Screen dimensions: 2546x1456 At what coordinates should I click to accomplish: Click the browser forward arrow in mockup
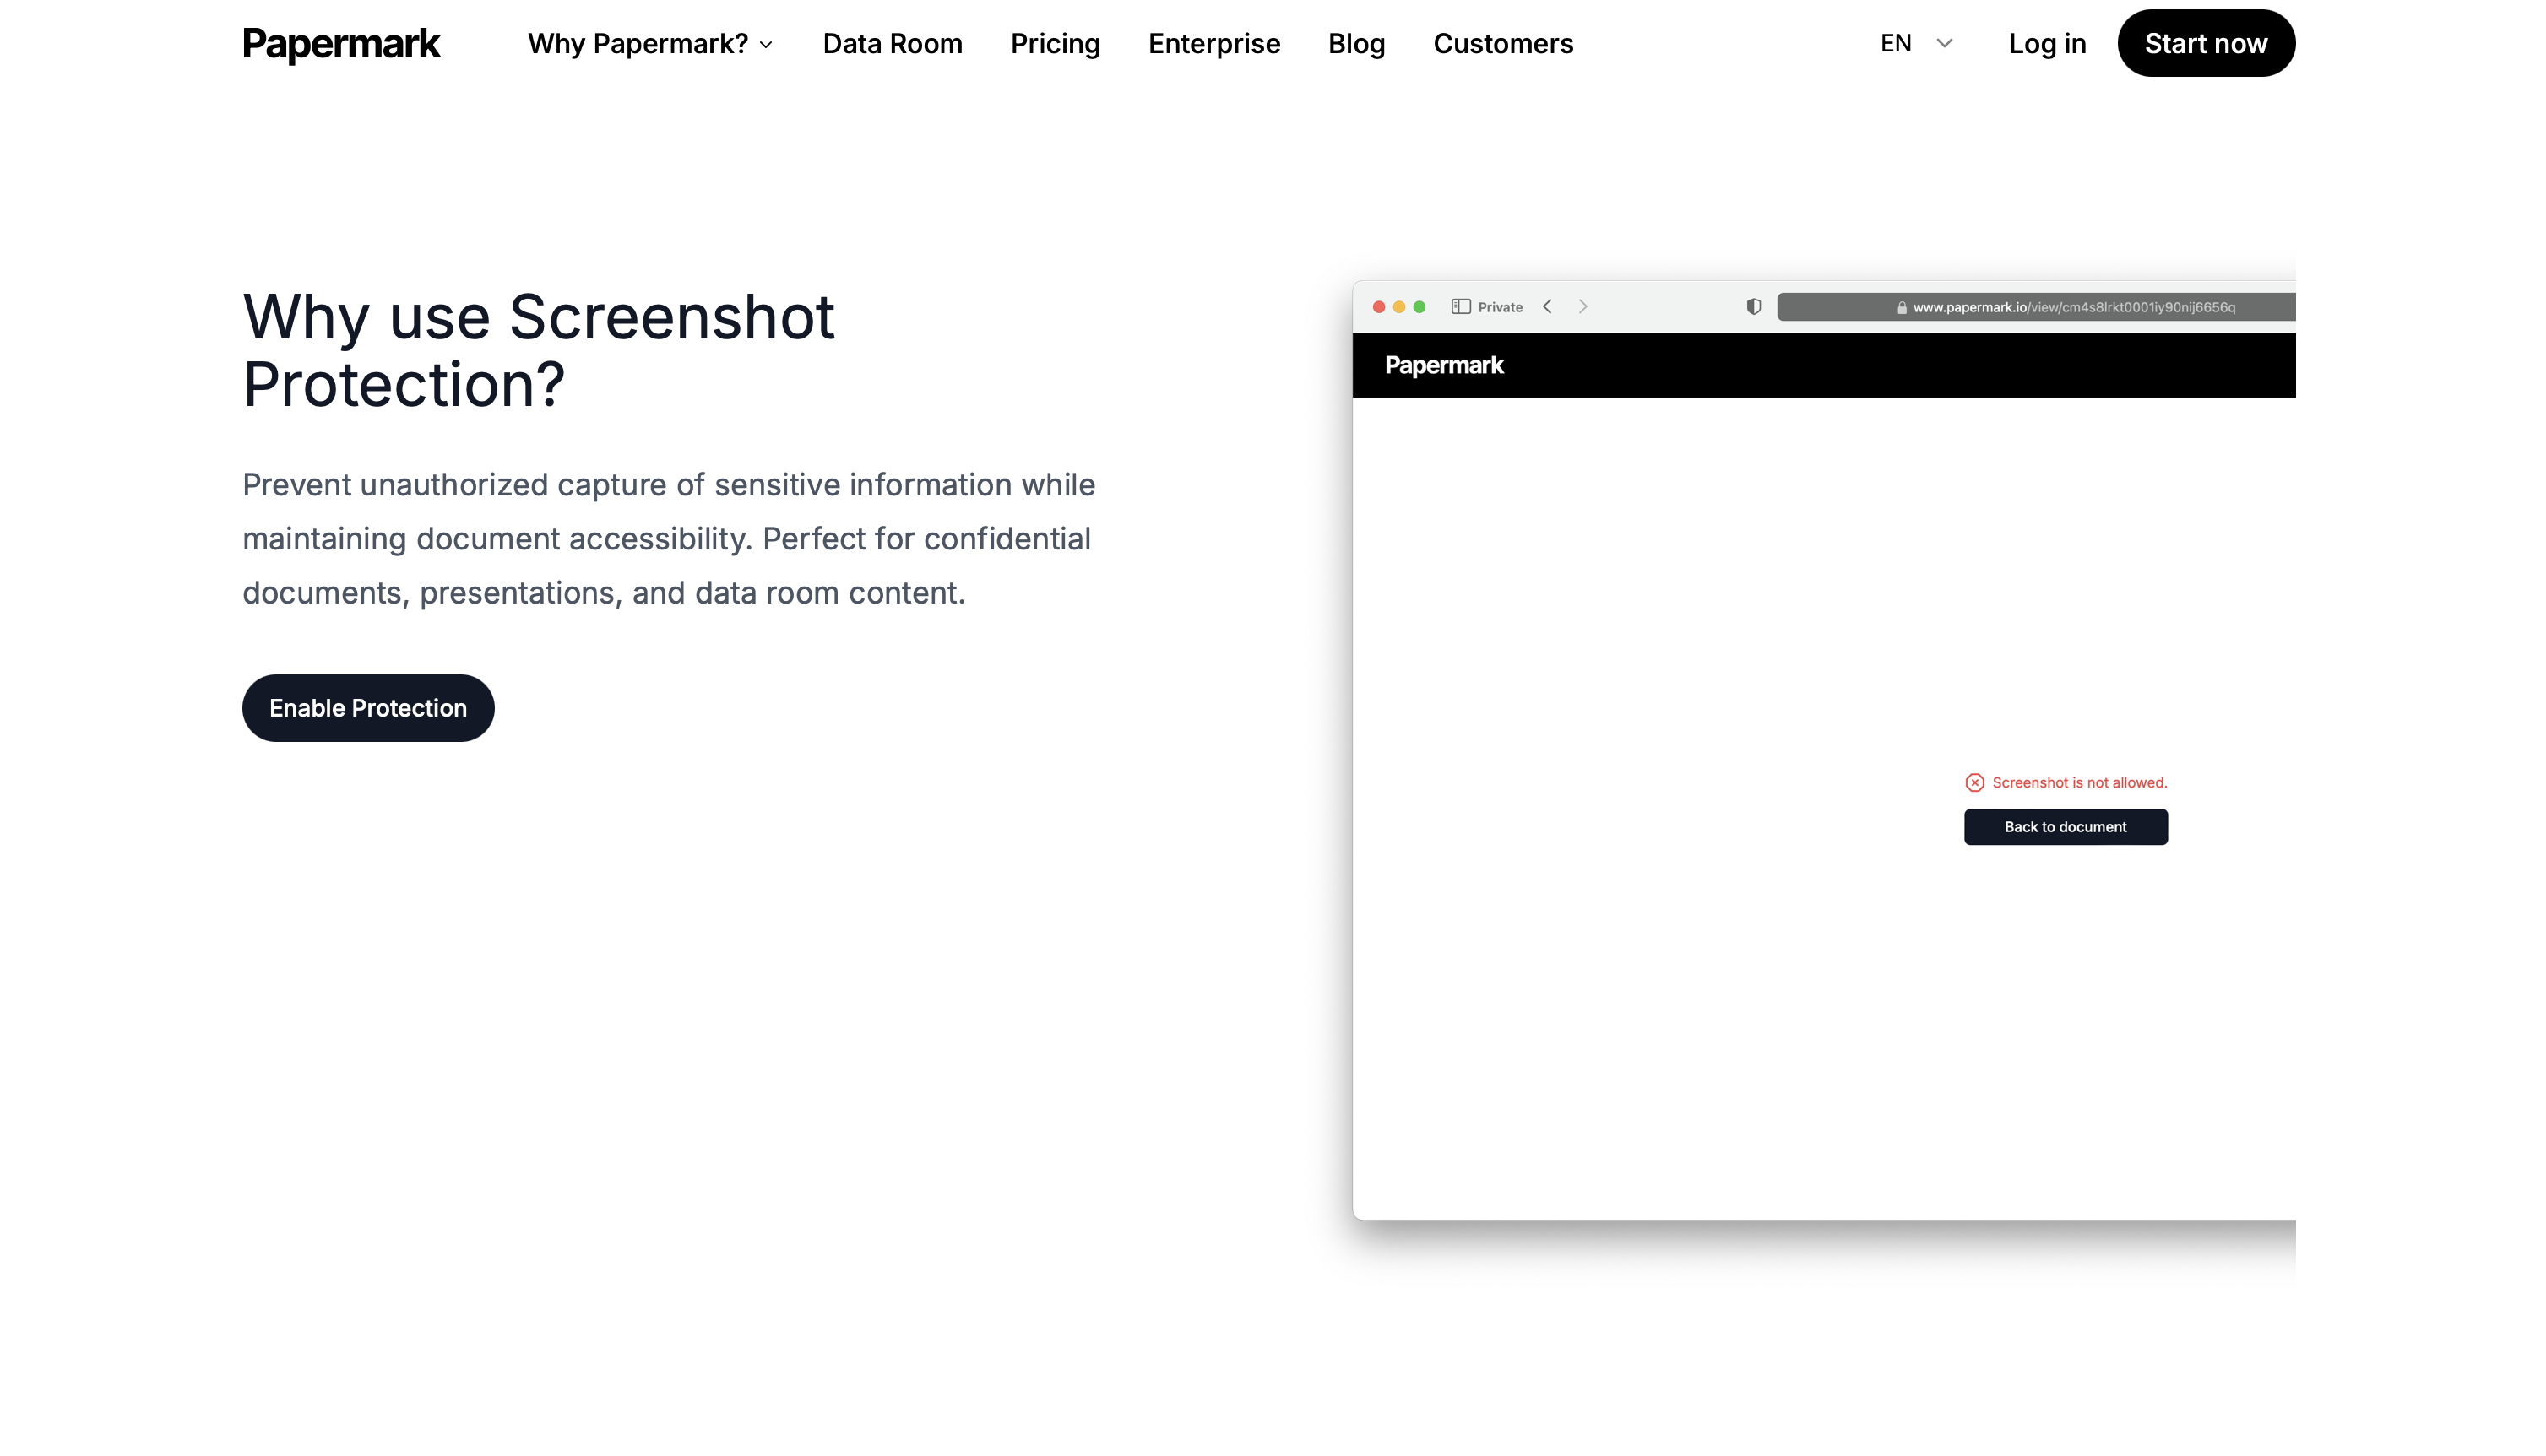(1582, 307)
